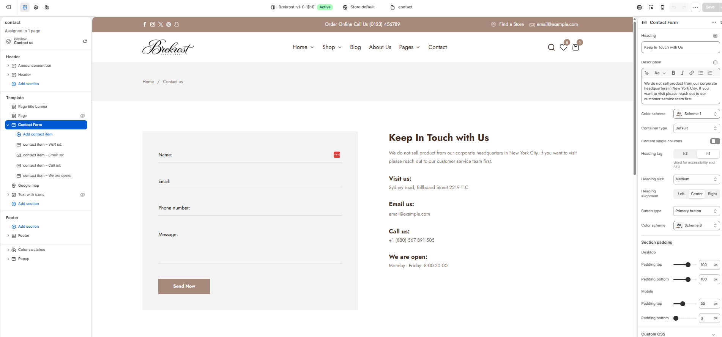The height and width of the screenshot is (337, 722).
Task: Open the shopping cart icon
Action: pyautogui.click(x=576, y=47)
